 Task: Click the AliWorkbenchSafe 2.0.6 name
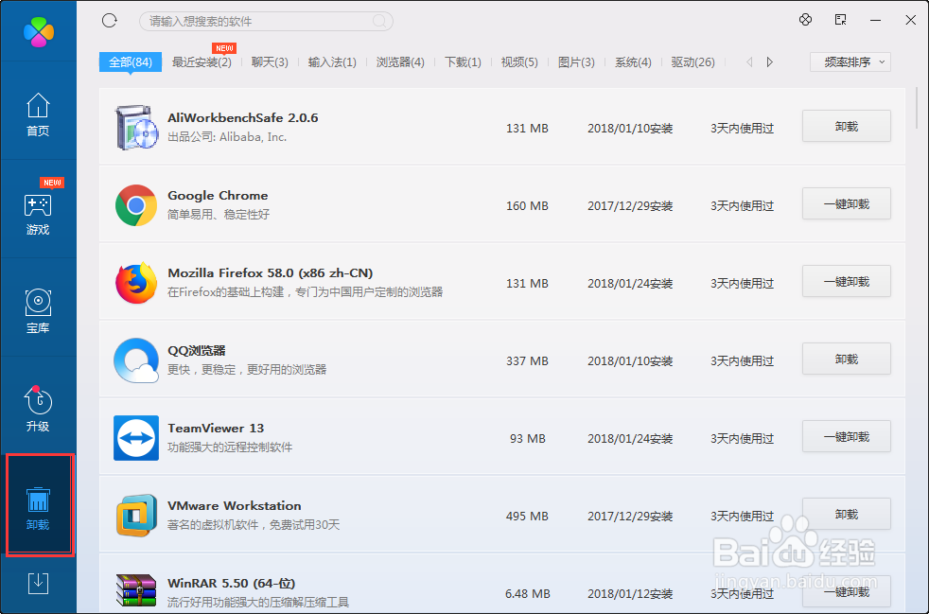(243, 118)
